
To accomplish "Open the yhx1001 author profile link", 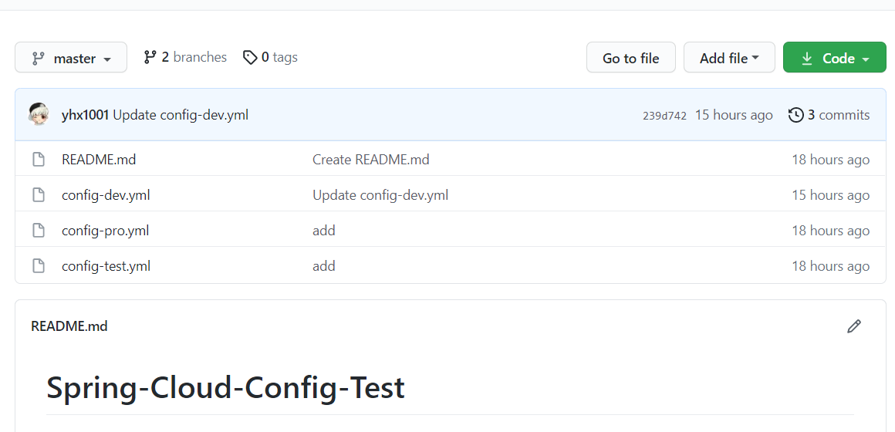I will click(85, 115).
